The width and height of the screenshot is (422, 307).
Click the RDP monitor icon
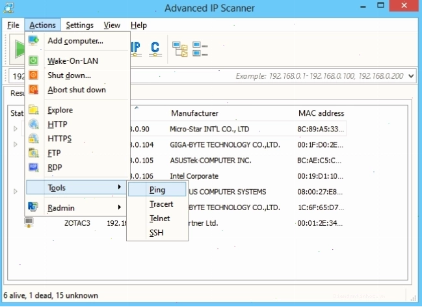coord(34,167)
